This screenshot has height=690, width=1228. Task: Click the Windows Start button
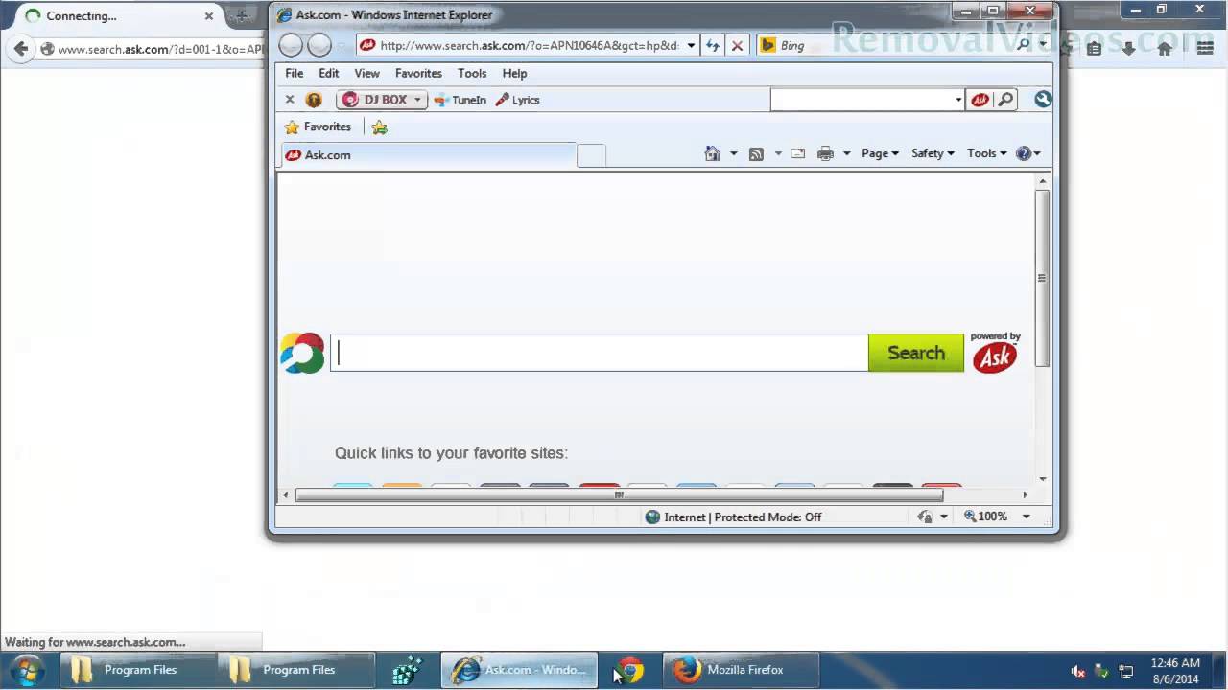click(25, 669)
